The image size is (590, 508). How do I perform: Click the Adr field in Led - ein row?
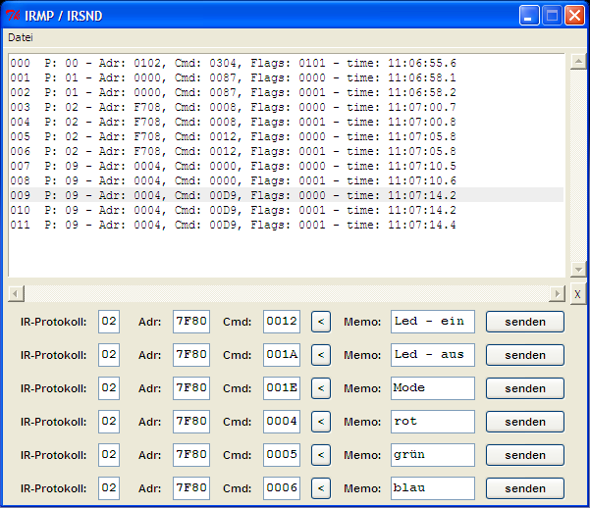[x=191, y=322]
